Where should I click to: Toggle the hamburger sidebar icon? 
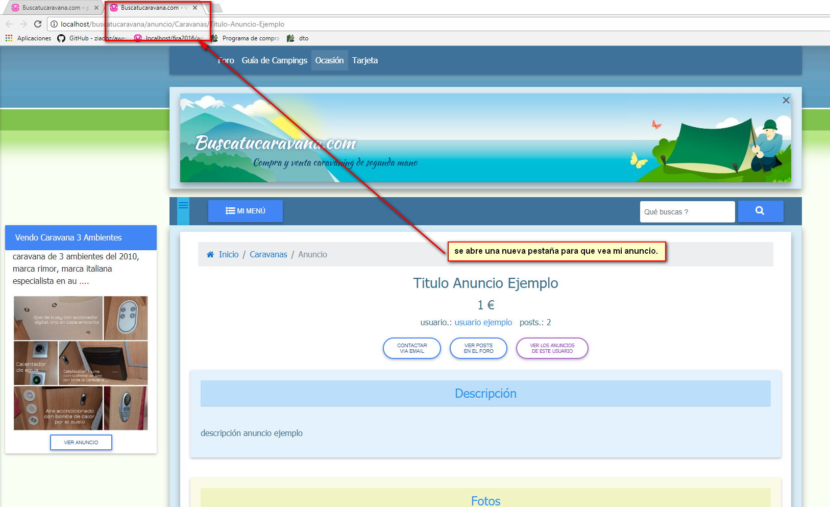(183, 205)
